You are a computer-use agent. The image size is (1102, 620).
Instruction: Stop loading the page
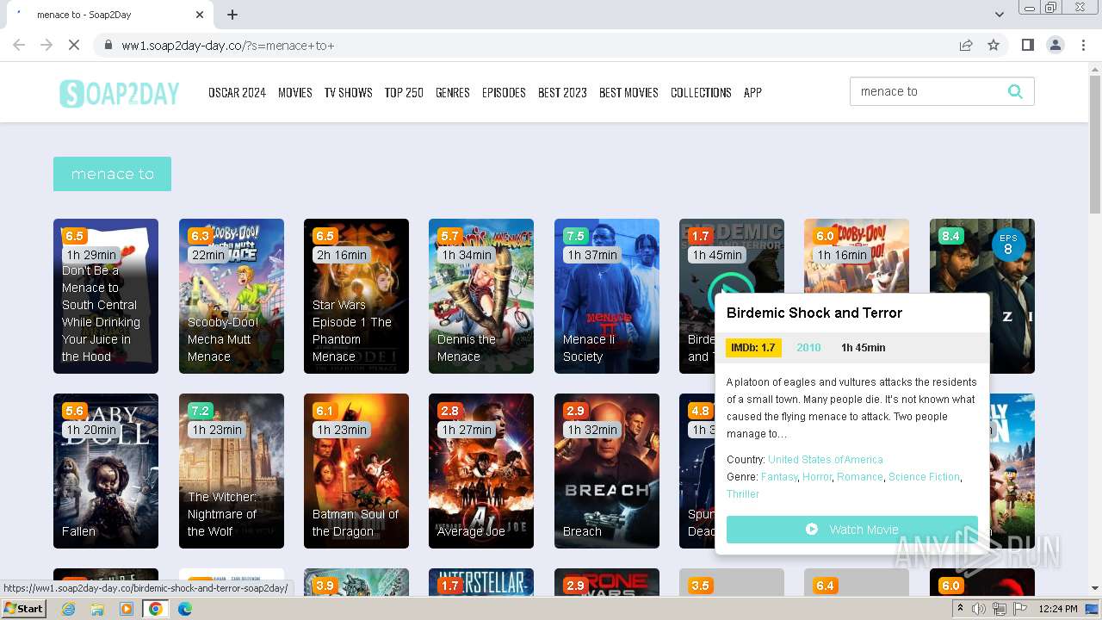pyautogui.click(x=74, y=45)
